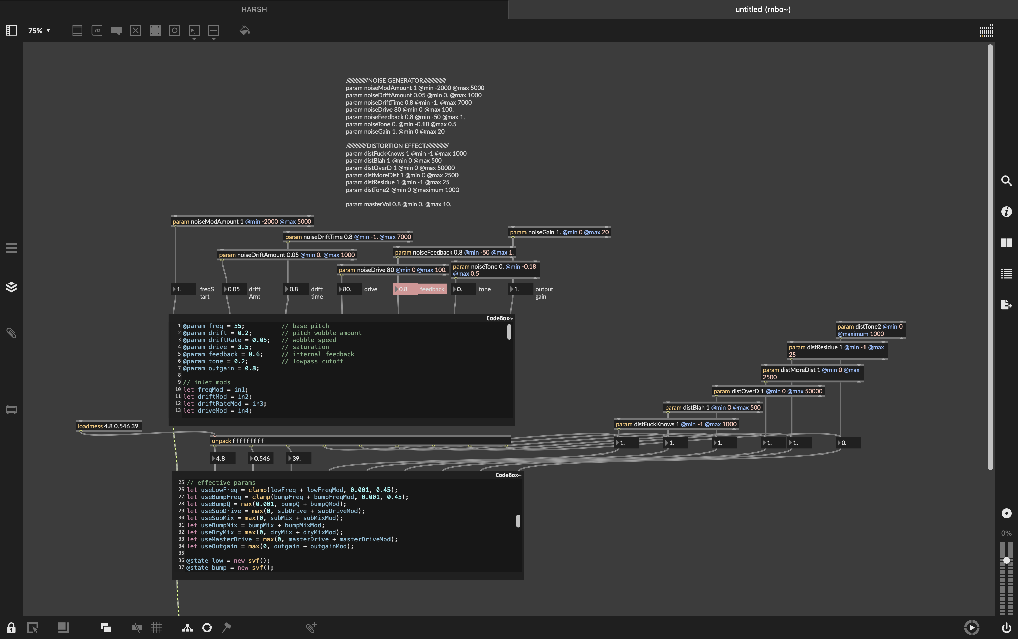Click the pink feedback comment label
This screenshot has height=639, width=1018.
click(432, 289)
